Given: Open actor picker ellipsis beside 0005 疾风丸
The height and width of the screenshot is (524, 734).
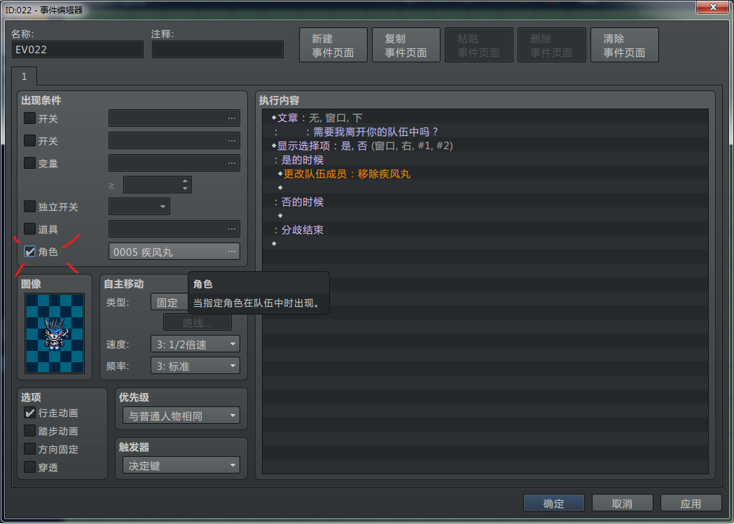Looking at the screenshot, I should (x=232, y=252).
